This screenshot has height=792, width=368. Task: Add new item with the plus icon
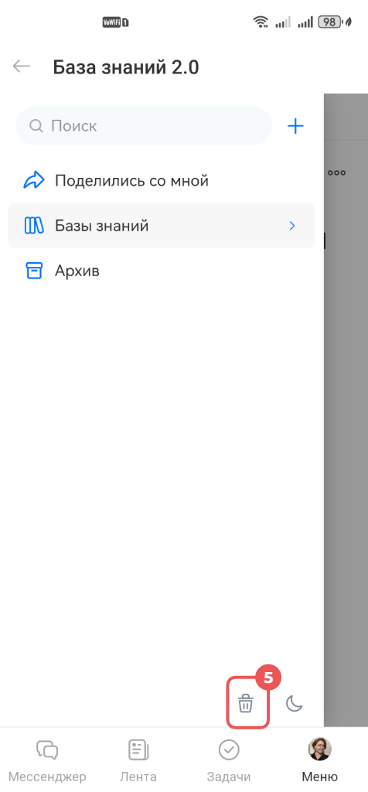click(x=295, y=126)
